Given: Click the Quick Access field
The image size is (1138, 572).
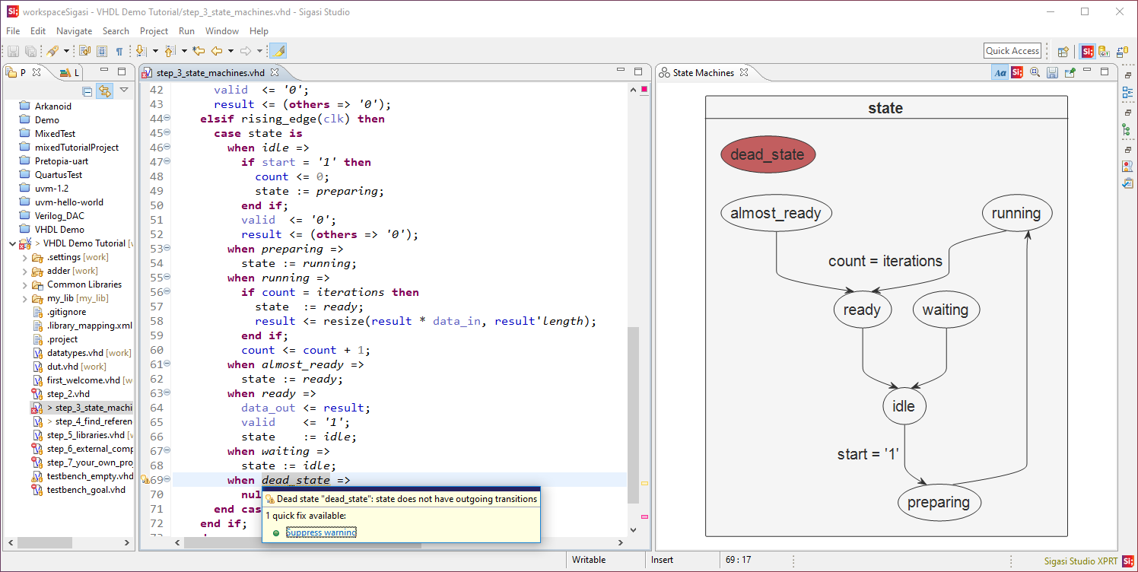Looking at the screenshot, I should coord(1012,51).
